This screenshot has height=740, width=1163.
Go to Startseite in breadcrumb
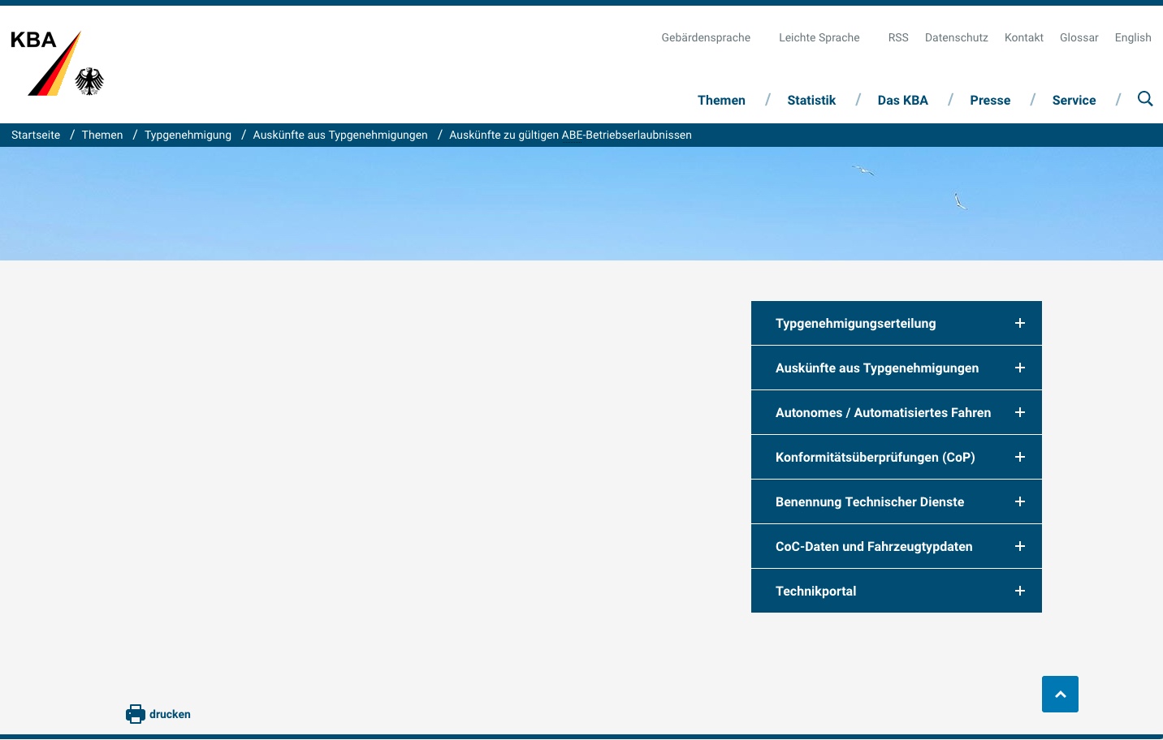coord(36,136)
